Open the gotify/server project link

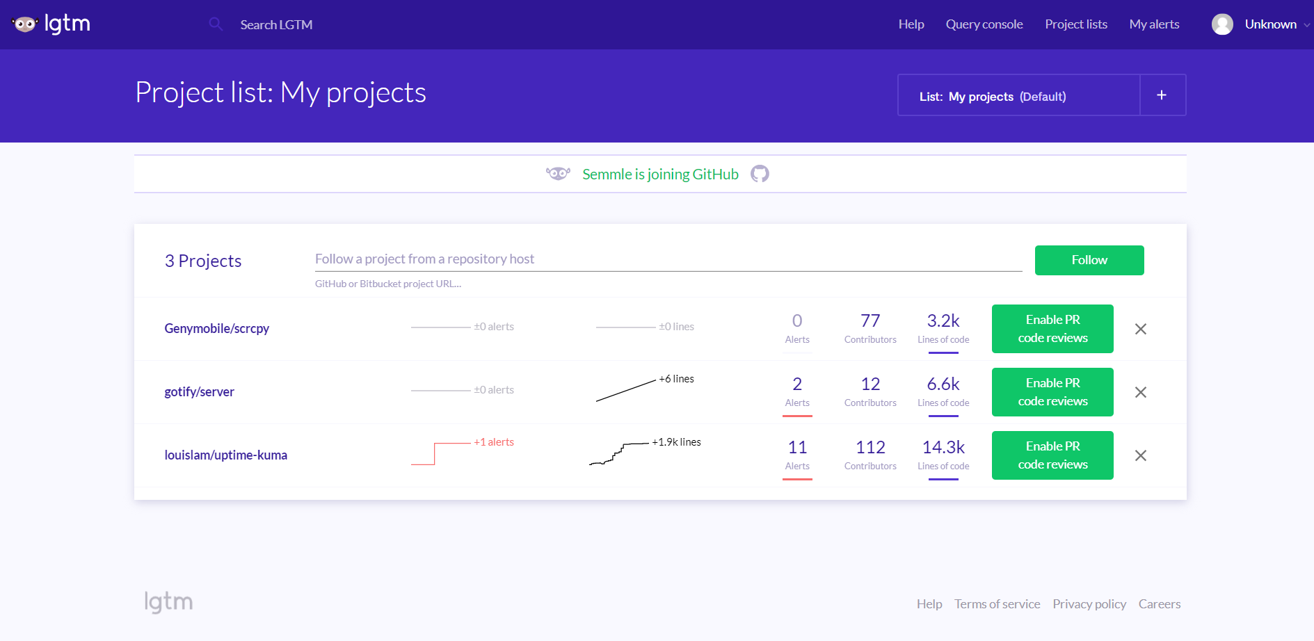[199, 392]
